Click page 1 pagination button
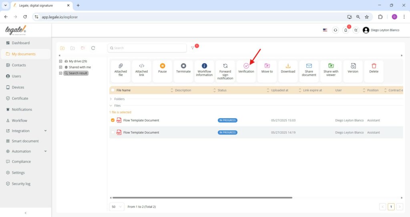 click(x=391, y=207)
